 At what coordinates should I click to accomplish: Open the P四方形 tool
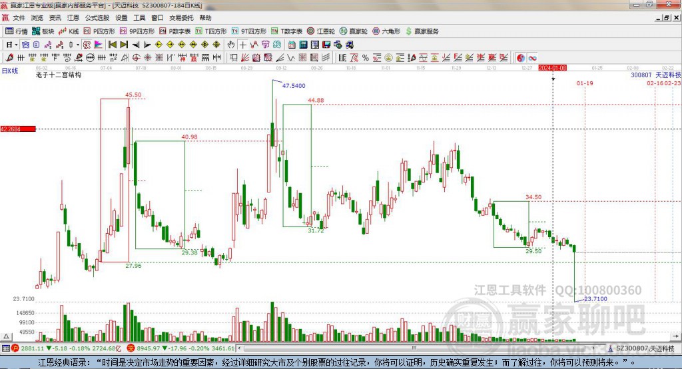99,31
